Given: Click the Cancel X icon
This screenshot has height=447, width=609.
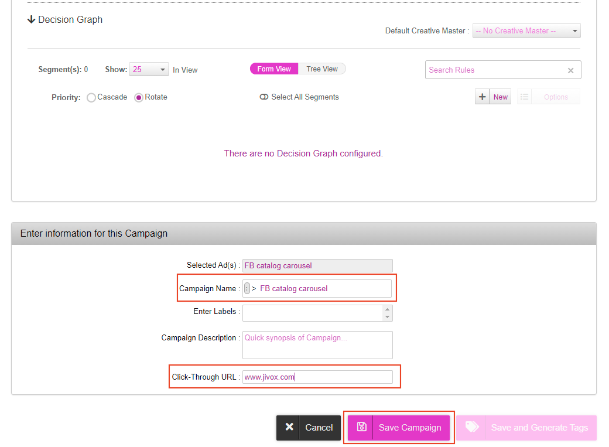Looking at the screenshot, I should tap(289, 427).
